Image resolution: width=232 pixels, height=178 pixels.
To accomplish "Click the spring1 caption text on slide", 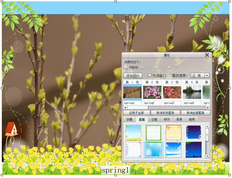I will point(116,170).
